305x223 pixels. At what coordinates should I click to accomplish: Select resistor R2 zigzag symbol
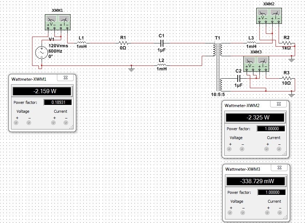tap(287, 43)
